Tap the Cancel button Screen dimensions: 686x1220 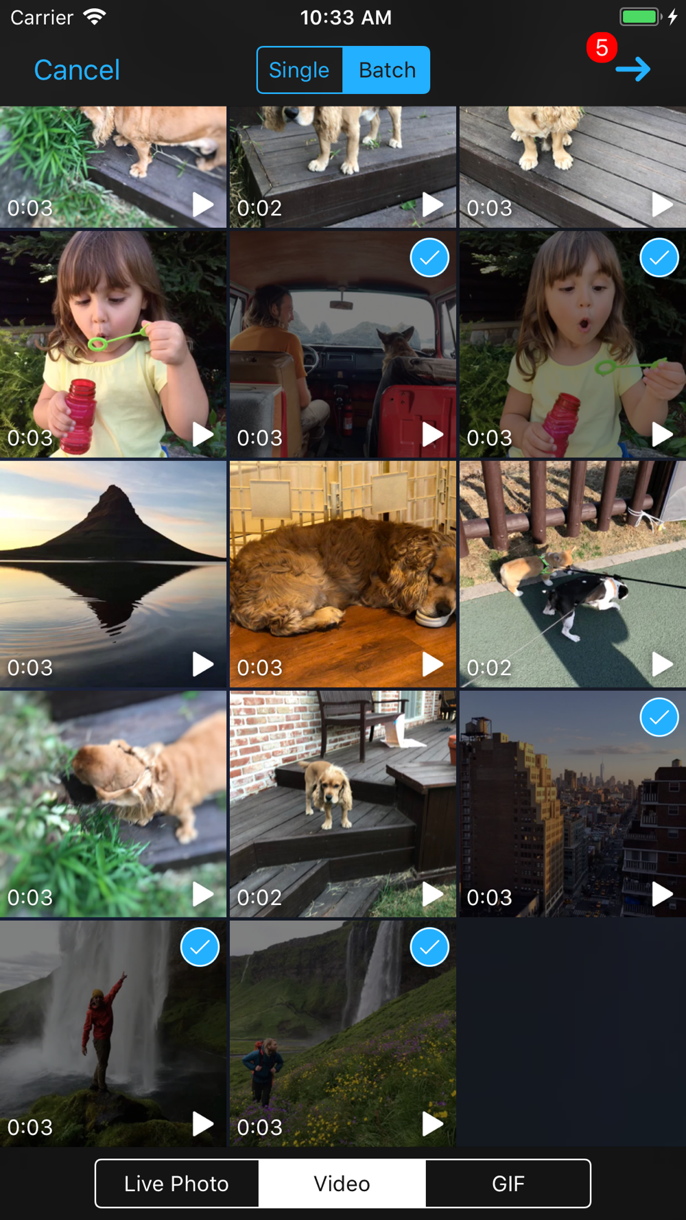point(77,70)
